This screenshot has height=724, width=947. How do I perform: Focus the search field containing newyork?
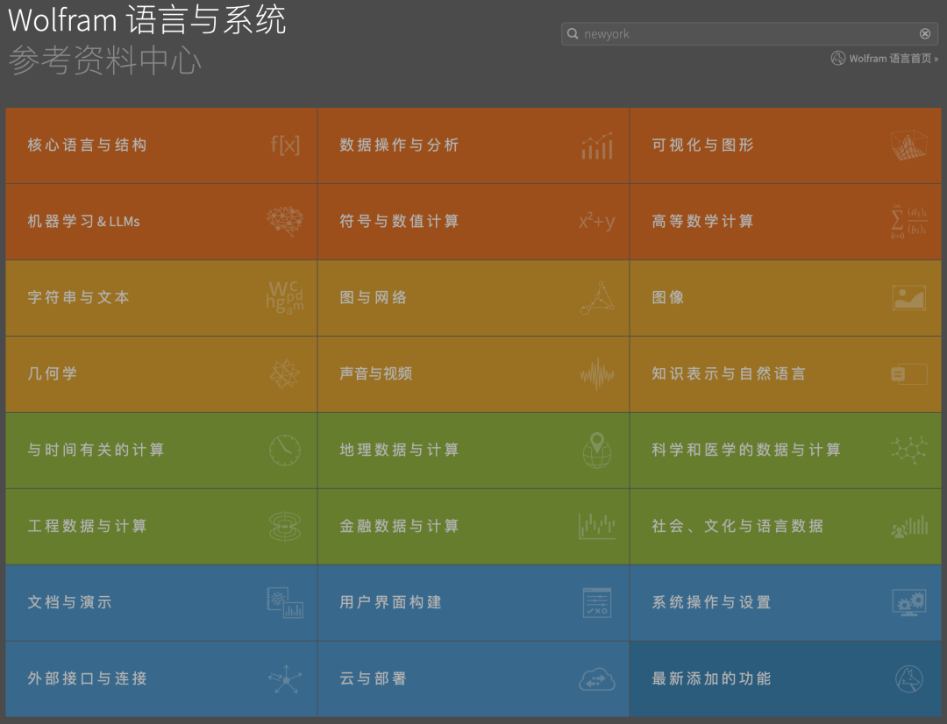click(750, 34)
